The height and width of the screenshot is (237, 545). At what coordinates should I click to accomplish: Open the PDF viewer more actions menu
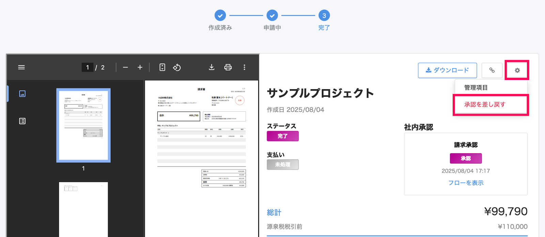[x=244, y=67]
